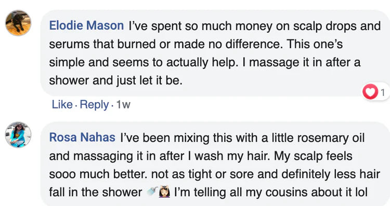Click the head massage emoji in Rosa's comment
The image size is (390, 206).
[165, 191]
